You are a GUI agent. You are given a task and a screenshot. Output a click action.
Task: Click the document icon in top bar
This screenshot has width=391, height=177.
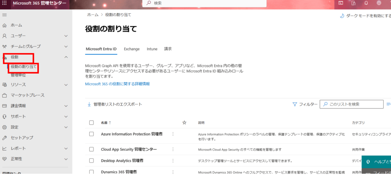[x=353, y=3]
